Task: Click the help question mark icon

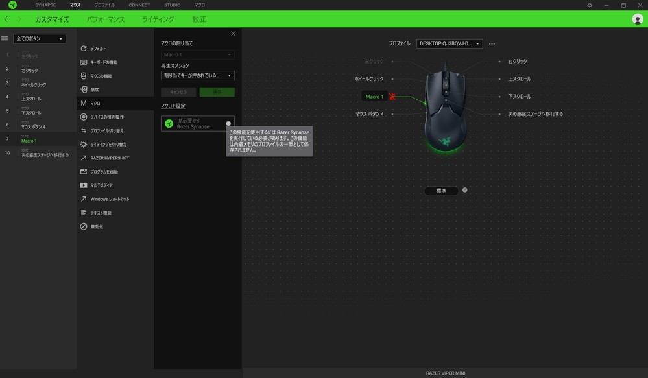Action: click(x=464, y=190)
